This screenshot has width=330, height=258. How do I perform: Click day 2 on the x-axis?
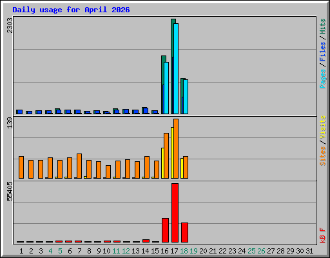point(31,251)
